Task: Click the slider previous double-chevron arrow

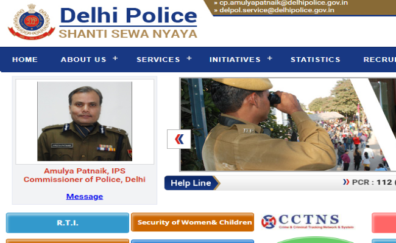Action: (179, 139)
